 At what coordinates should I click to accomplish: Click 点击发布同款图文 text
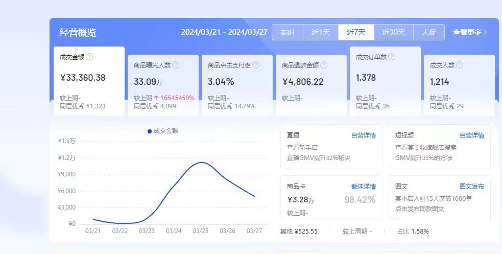[x=420, y=209]
